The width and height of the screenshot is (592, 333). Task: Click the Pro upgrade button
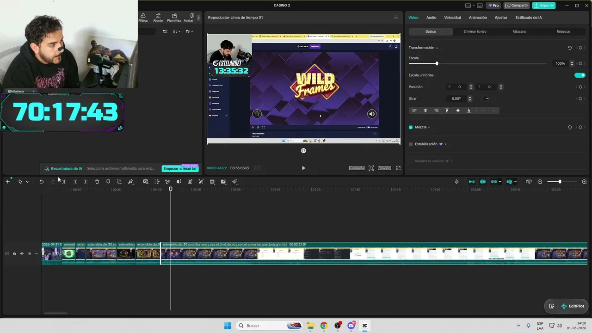point(493,6)
